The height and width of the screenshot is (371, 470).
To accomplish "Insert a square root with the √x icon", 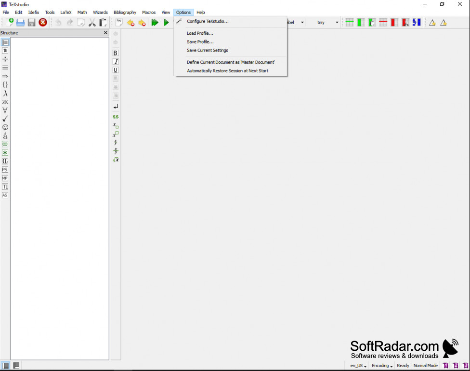I will click(x=116, y=160).
